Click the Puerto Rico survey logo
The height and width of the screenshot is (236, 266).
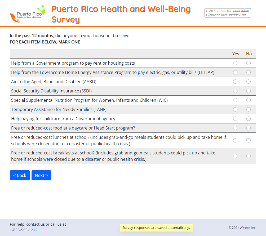pos(28,14)
